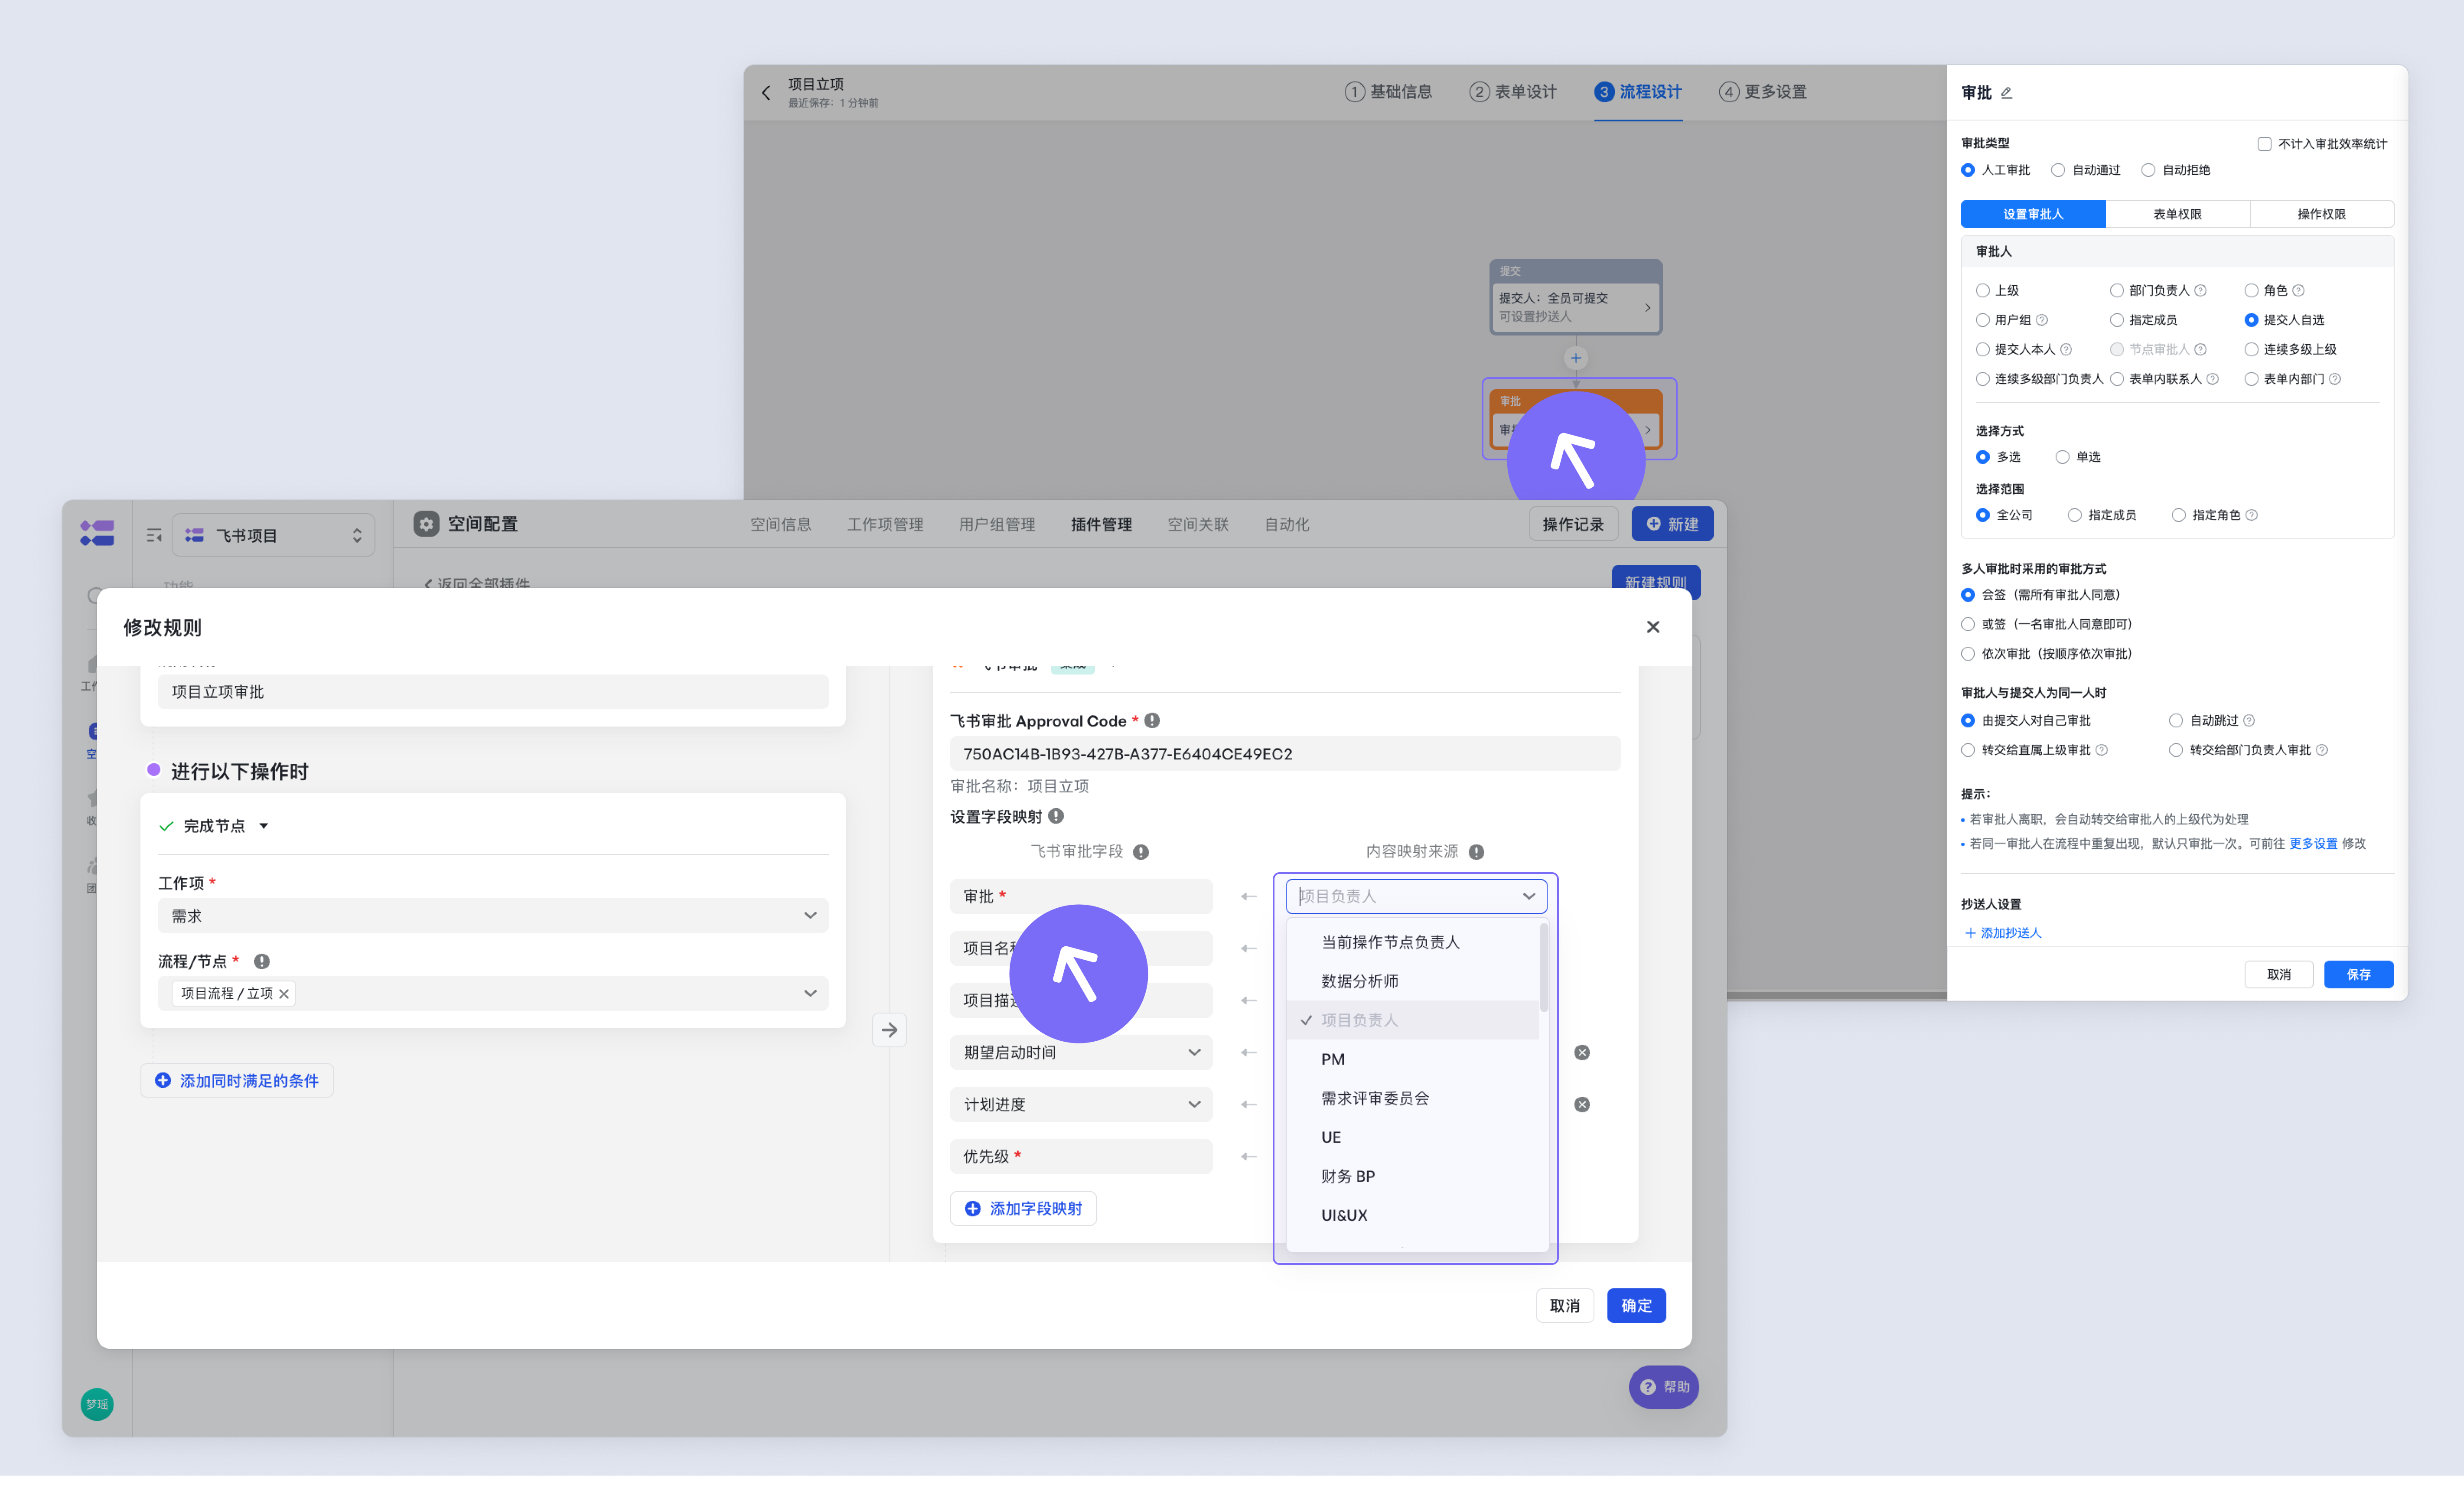Screen dimensions: 2464x1486
Task: Pick 财务 BP from the dropdown list
Action: (x=1412, y=1176)
